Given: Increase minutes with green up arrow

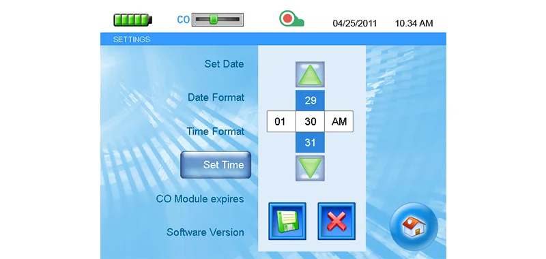Looking at the screenshot, I should pos(310,74).
